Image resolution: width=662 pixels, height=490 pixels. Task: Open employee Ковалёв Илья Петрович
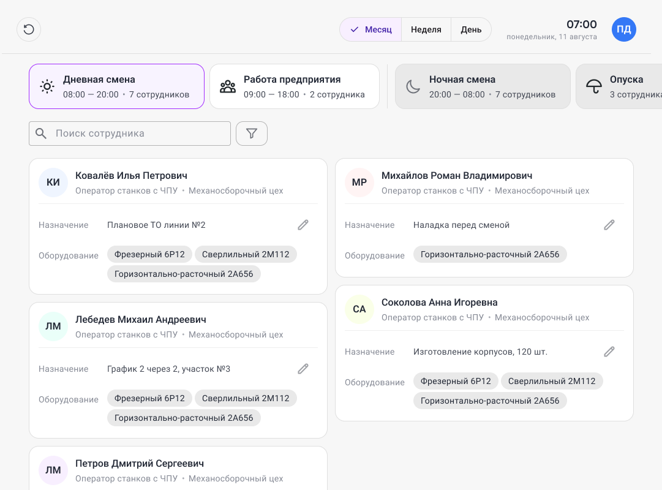(131, 176)
